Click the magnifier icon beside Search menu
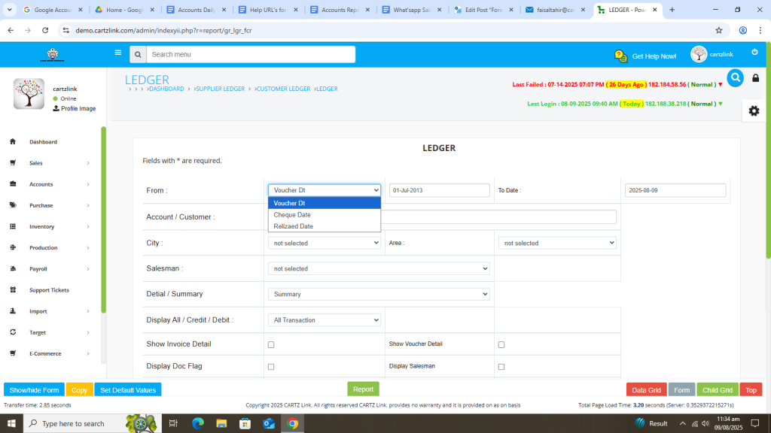The image size is (771, 433). click(137, 55)
